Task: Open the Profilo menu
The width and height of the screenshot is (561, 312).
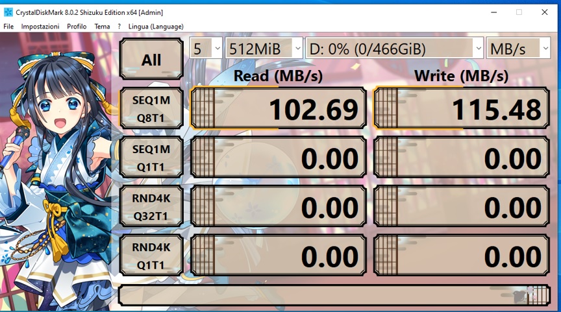Action: [x=77, y=27]
